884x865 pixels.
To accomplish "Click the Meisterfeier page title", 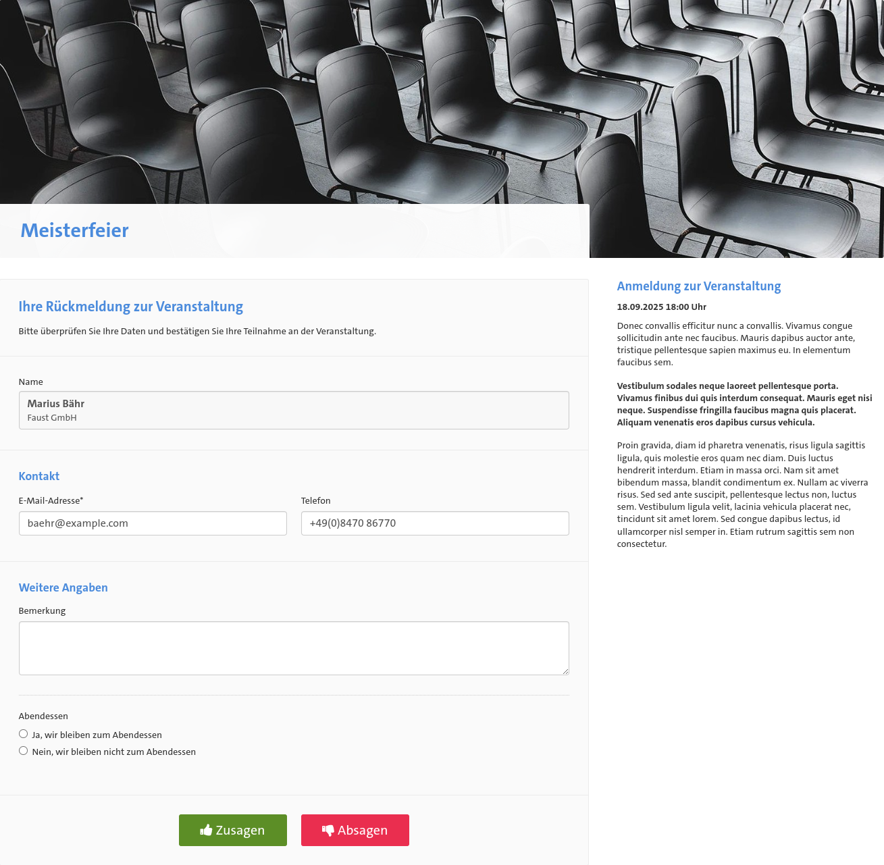I will (74, 230).
